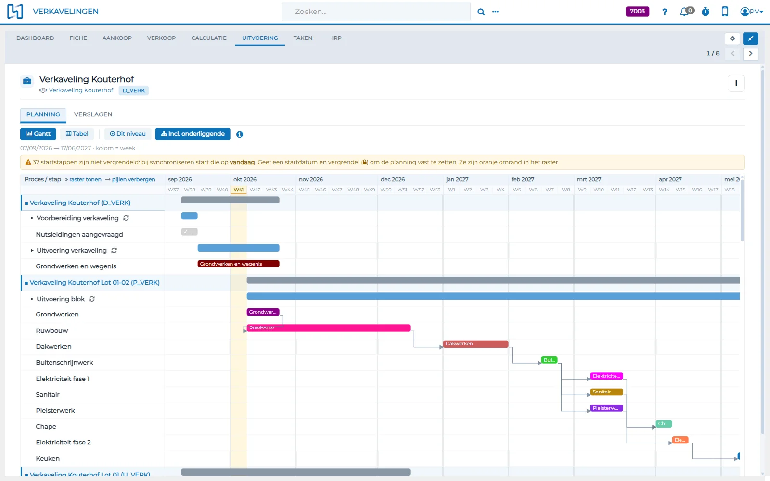This screenshot has height=481, width=770.
Task: Resync Voorbereiding verkaveling refresh icon
Action: coord(126,218)
